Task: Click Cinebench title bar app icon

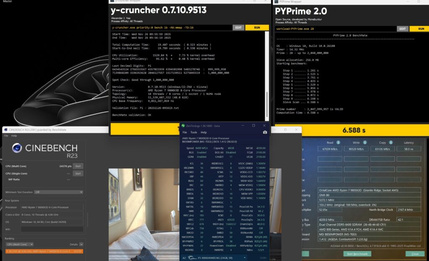Action: tap(6, 130)
